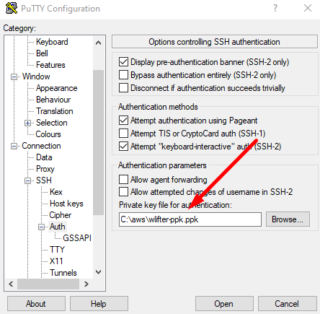Click the question mark help icon
This screenshot has width=320, height=314.
275,8
